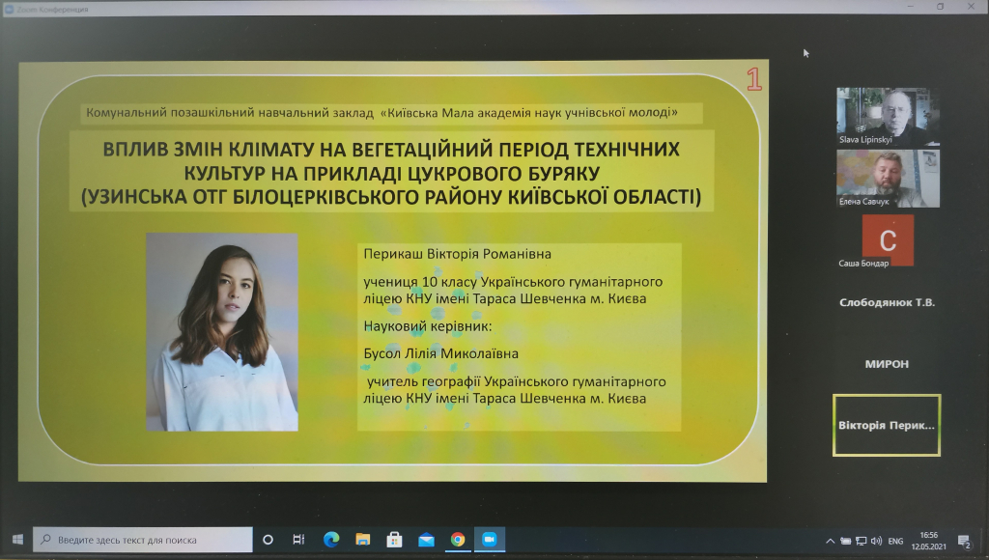Select participant Слободянюк Т.В. tile
989x560 pixels.
(x=887, y=302)
